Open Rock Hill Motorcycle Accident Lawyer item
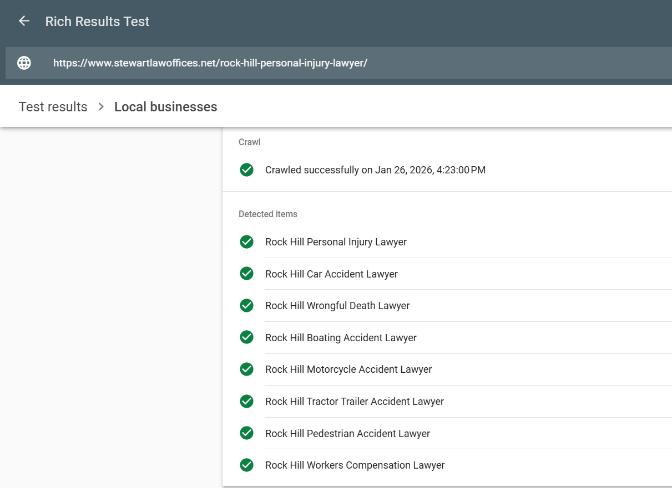The height and width of the screenshot is (488, 672). (x=447, y=369)
